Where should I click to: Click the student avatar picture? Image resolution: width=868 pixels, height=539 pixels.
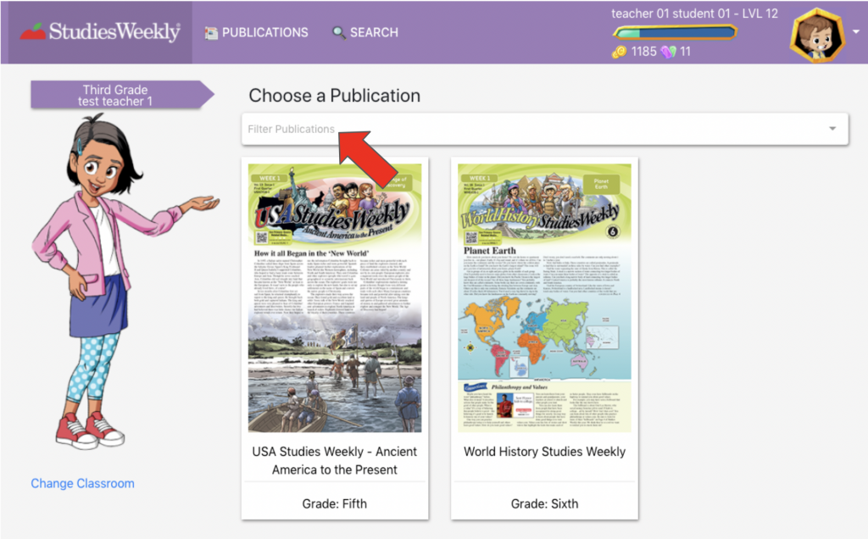tap(817, 36)
